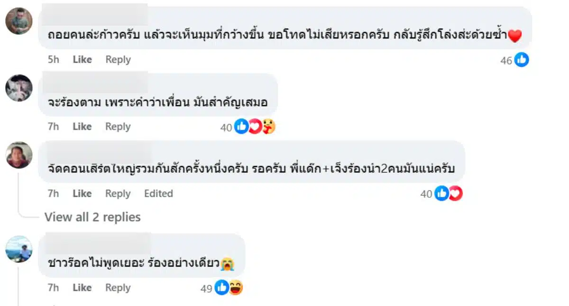
Task: Click the Edited label on the third comment
Action: coord(158,194)
